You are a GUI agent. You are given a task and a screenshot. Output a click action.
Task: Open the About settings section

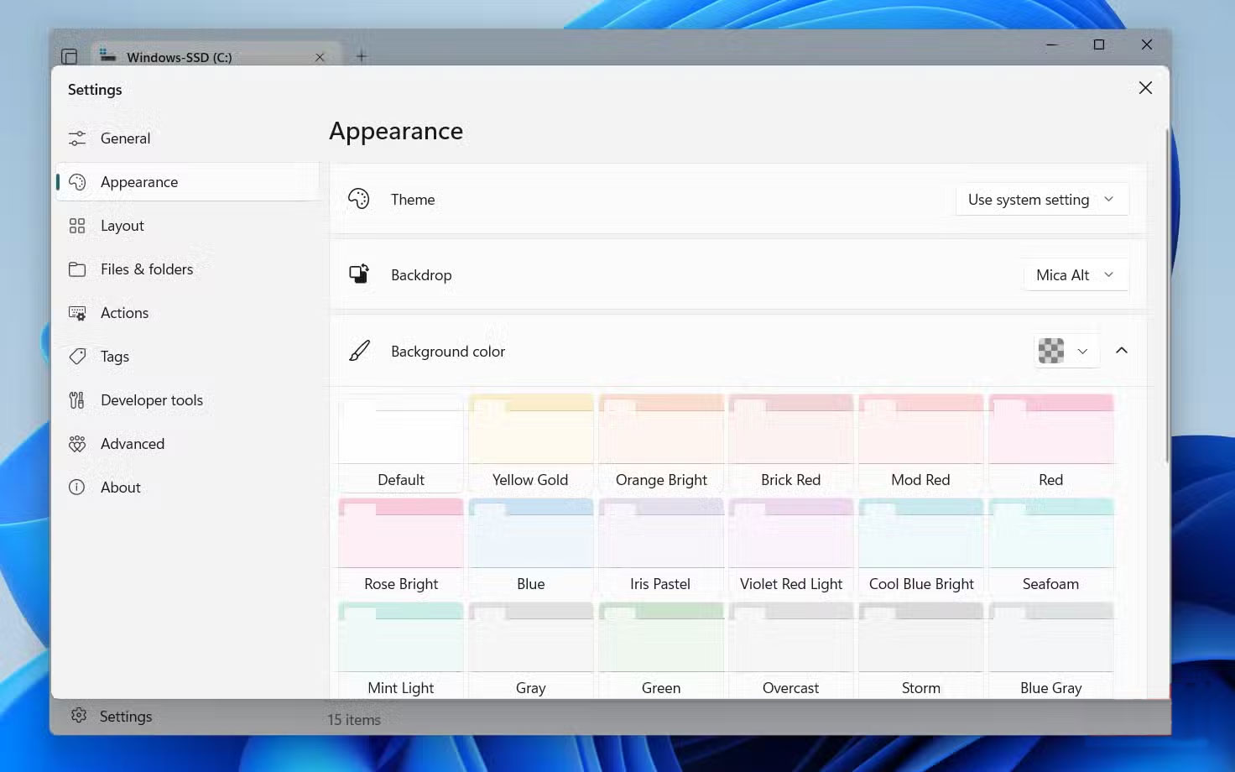click(x=120, y=487)
